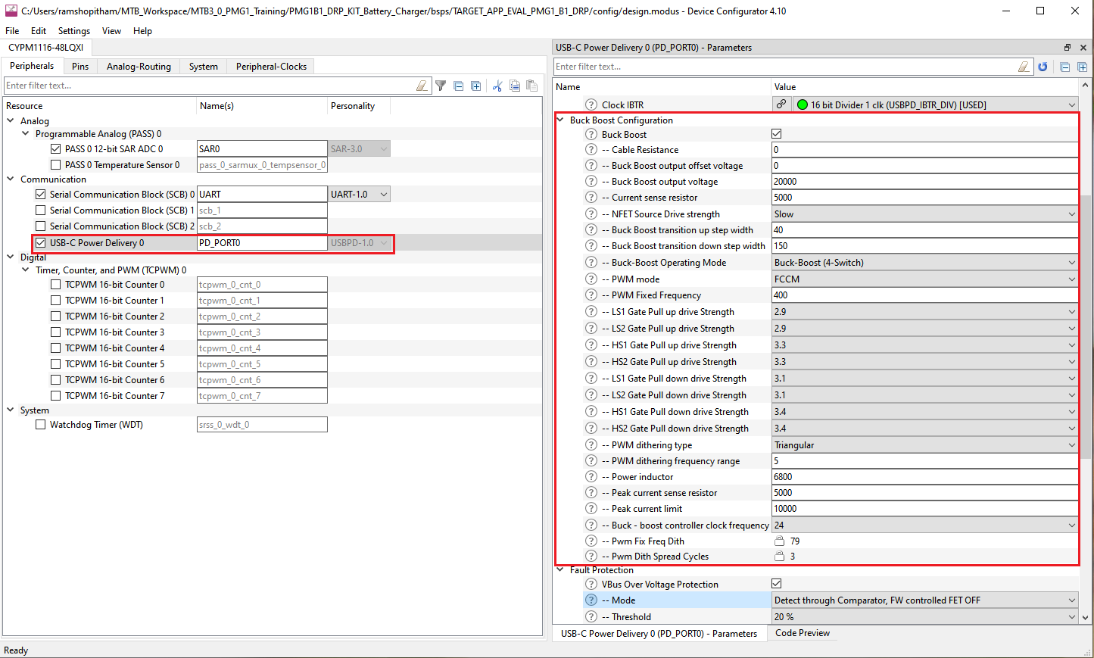Collapse the Analog resource group
Image resolution: width=1094 pixels, height=658 pixels.
11,120
